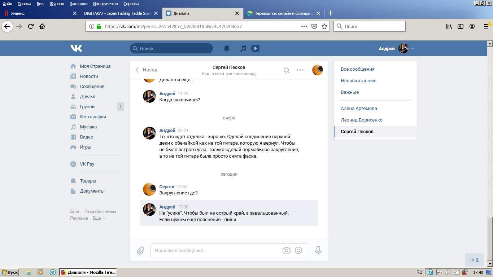This screenshot has width=493, height=277.
Task: Attach a photo using the camera icon
Action: click(287, 250)
